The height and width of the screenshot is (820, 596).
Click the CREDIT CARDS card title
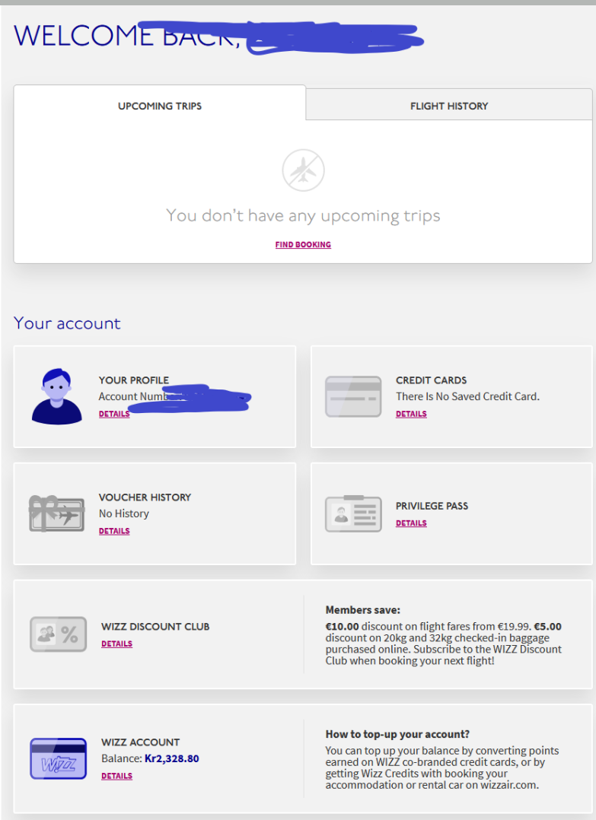coord(431,380)
